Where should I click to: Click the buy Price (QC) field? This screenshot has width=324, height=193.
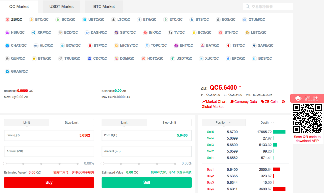pos(49,135)
